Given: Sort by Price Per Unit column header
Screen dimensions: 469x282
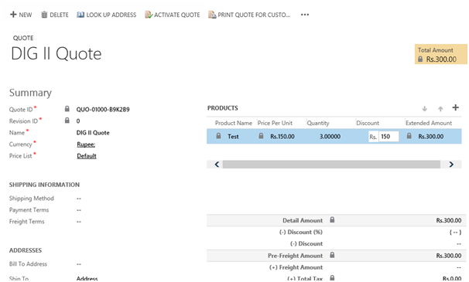Looking at the screenshot, I should pyautogui.click(x=275, y=123).
